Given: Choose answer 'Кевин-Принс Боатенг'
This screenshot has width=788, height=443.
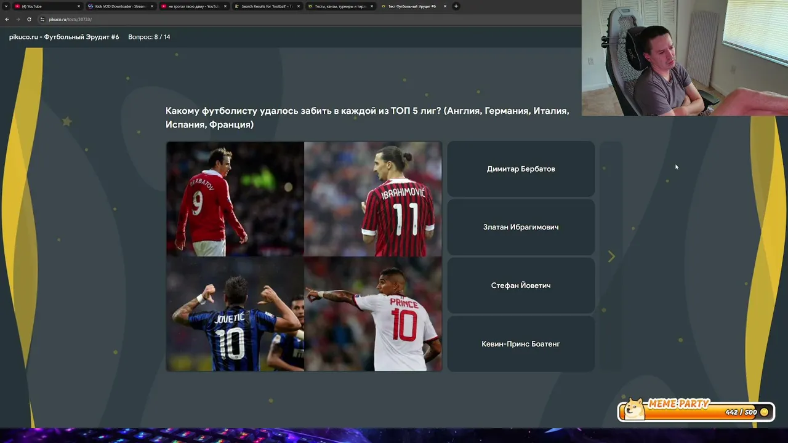Looking at the screenshot, I should point(521,344).
